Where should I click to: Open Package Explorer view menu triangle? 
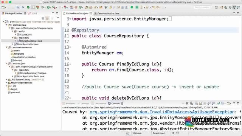point(57,18)
